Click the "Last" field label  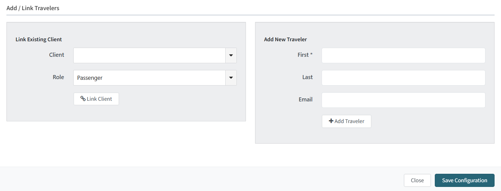(307, 77)
